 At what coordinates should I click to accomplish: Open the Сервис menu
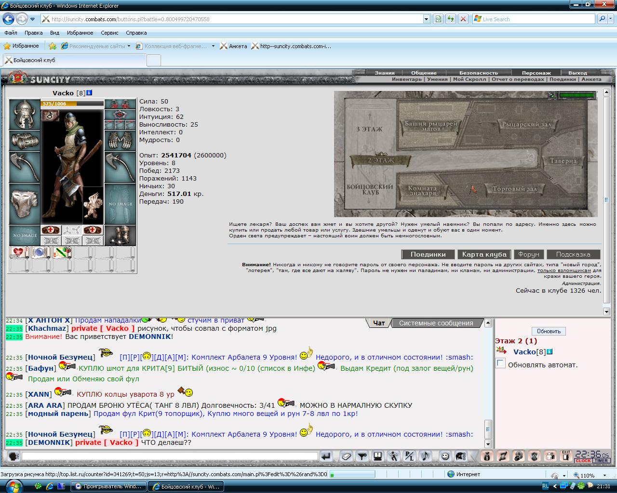click(x=109, y=33)
